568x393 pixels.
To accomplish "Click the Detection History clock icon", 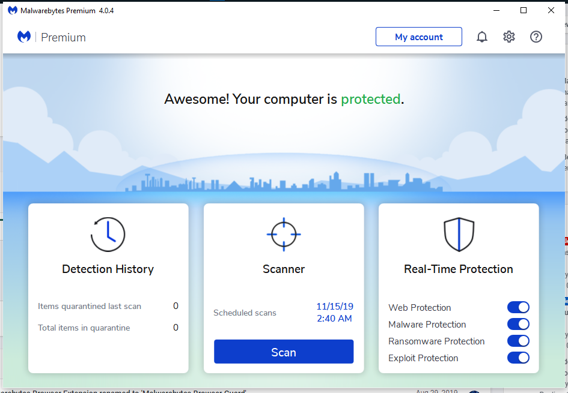I will [108, 234].
